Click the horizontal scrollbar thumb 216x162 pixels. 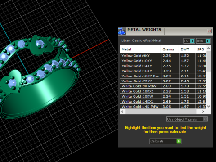[x=161, y=112]
